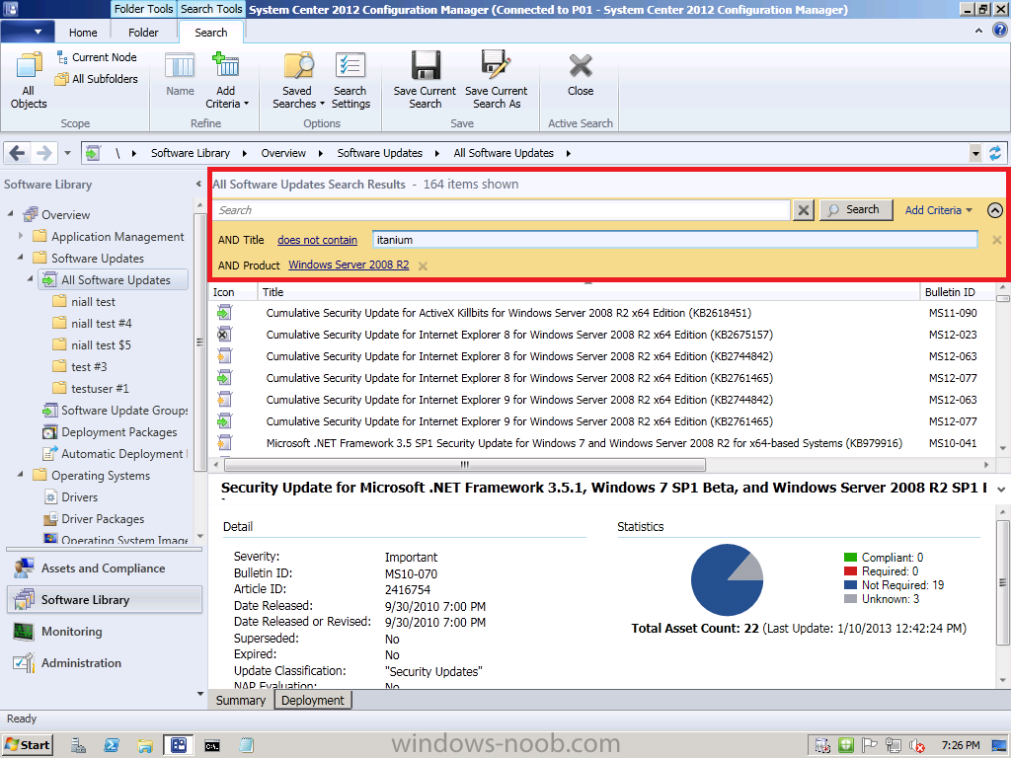This screenshot has height=758, width=1011.
Task: Click Software Library in breadcrumb path
Action: pyautogui.click(x=191, y=153)
